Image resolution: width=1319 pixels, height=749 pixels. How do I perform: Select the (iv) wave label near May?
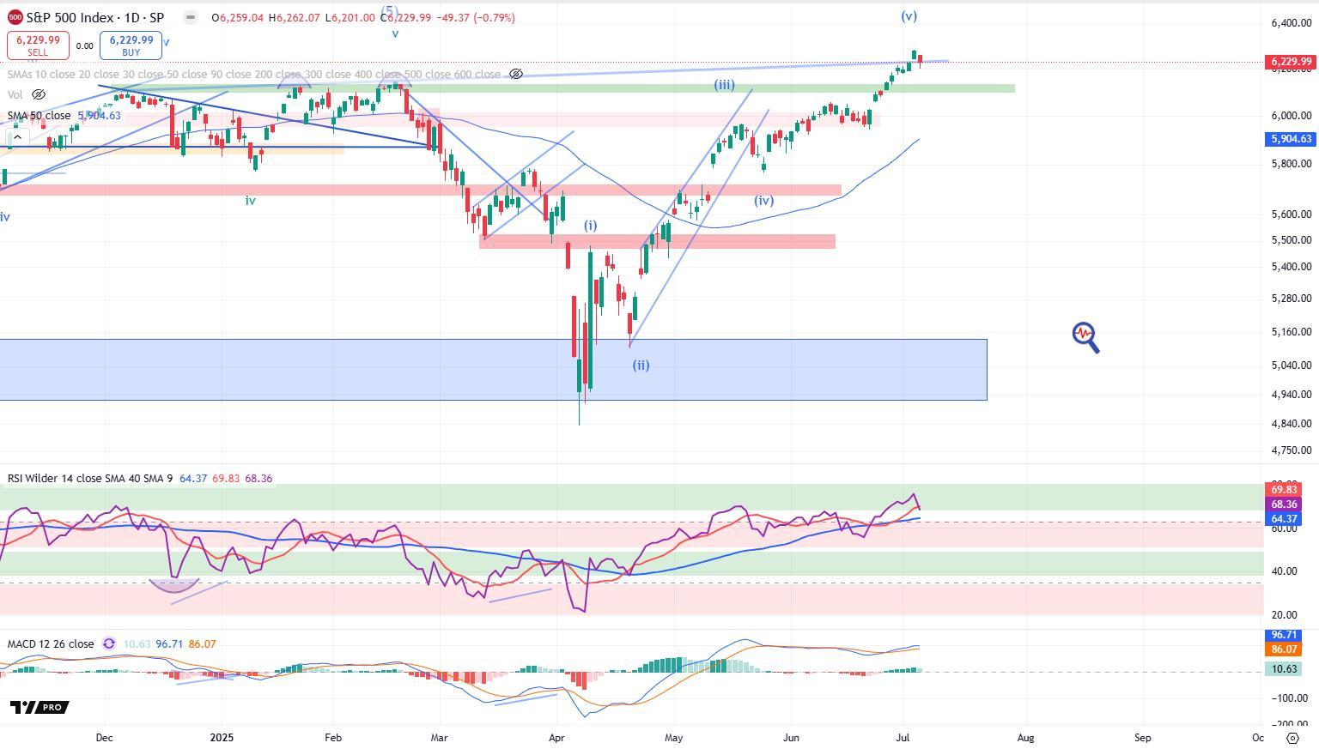click(764, 201)
